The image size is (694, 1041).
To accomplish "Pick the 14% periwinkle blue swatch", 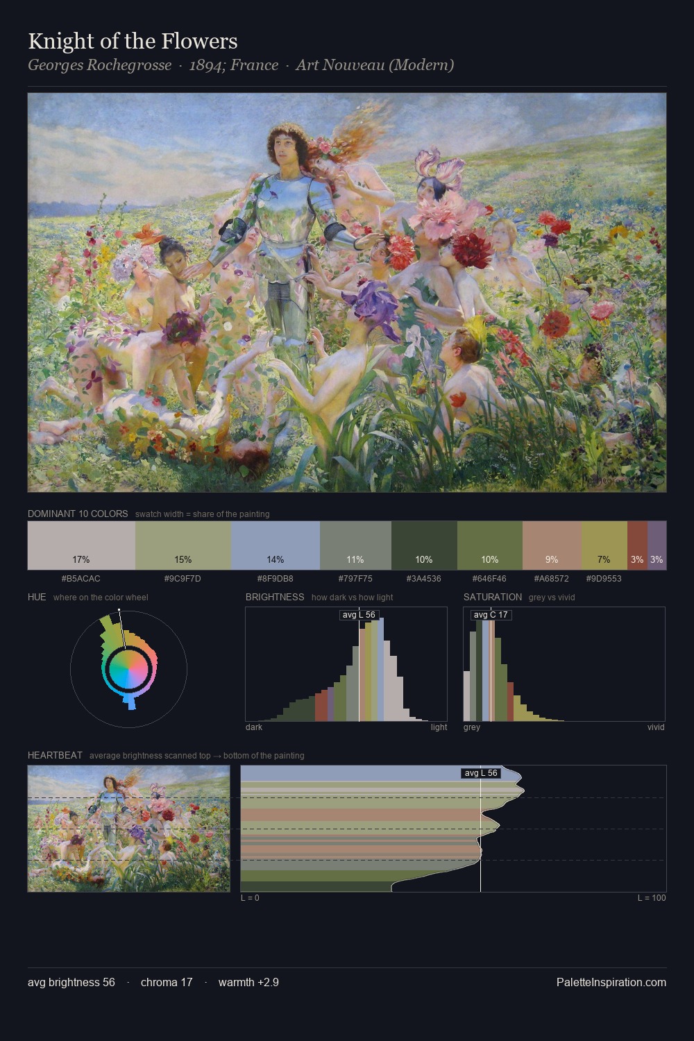I will point(275,545).
